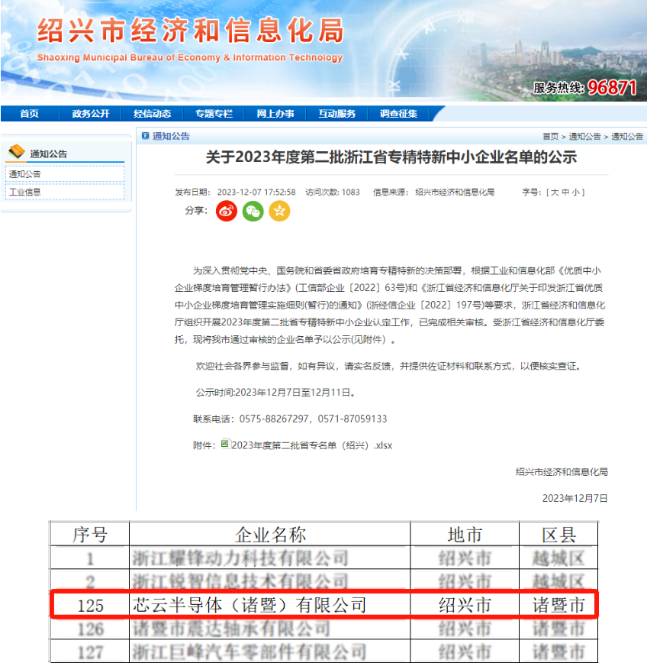647x663 pixels.
Task: Click the blue icon beside 通知公告 heading
Action: (146, 136)
